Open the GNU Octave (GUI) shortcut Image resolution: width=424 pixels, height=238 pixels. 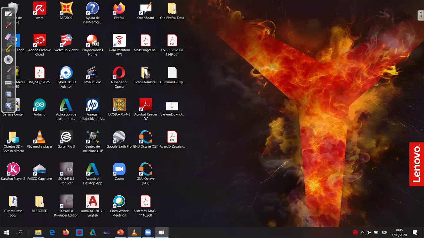point(145,174)
